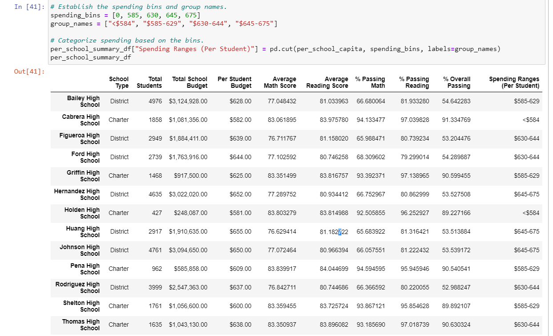Click the highlighted digit in Huang's reading score
The width and height of the screenshot is (553, 336).
pyautogui.click(x=340, y=231)
